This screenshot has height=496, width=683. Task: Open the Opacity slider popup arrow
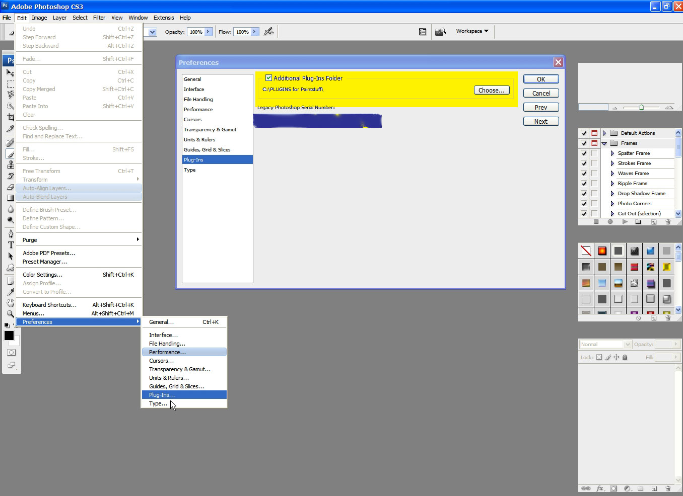tap(208, 32)
